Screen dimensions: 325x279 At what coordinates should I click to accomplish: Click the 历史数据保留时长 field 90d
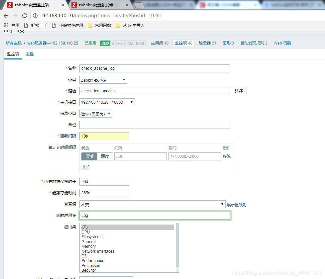pos(104,182)
